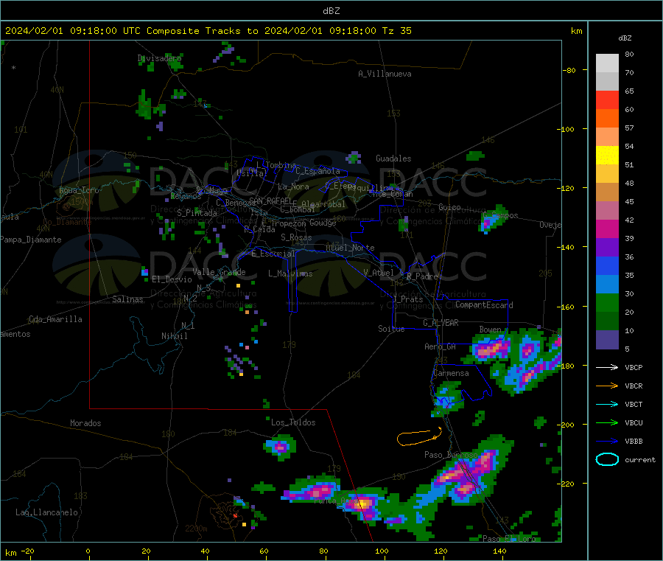Click the 'C_Española' place label

click(318, 171)
